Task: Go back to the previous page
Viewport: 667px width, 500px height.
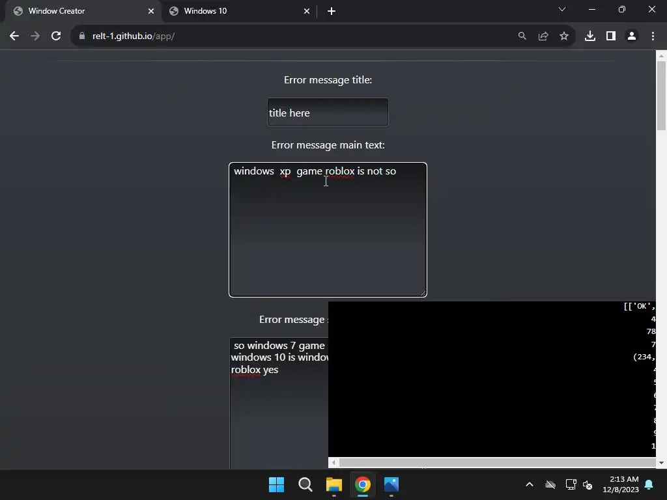Action: (14, 36)
